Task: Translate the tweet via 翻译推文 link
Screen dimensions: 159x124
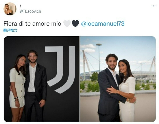Action: coord(10,30)
